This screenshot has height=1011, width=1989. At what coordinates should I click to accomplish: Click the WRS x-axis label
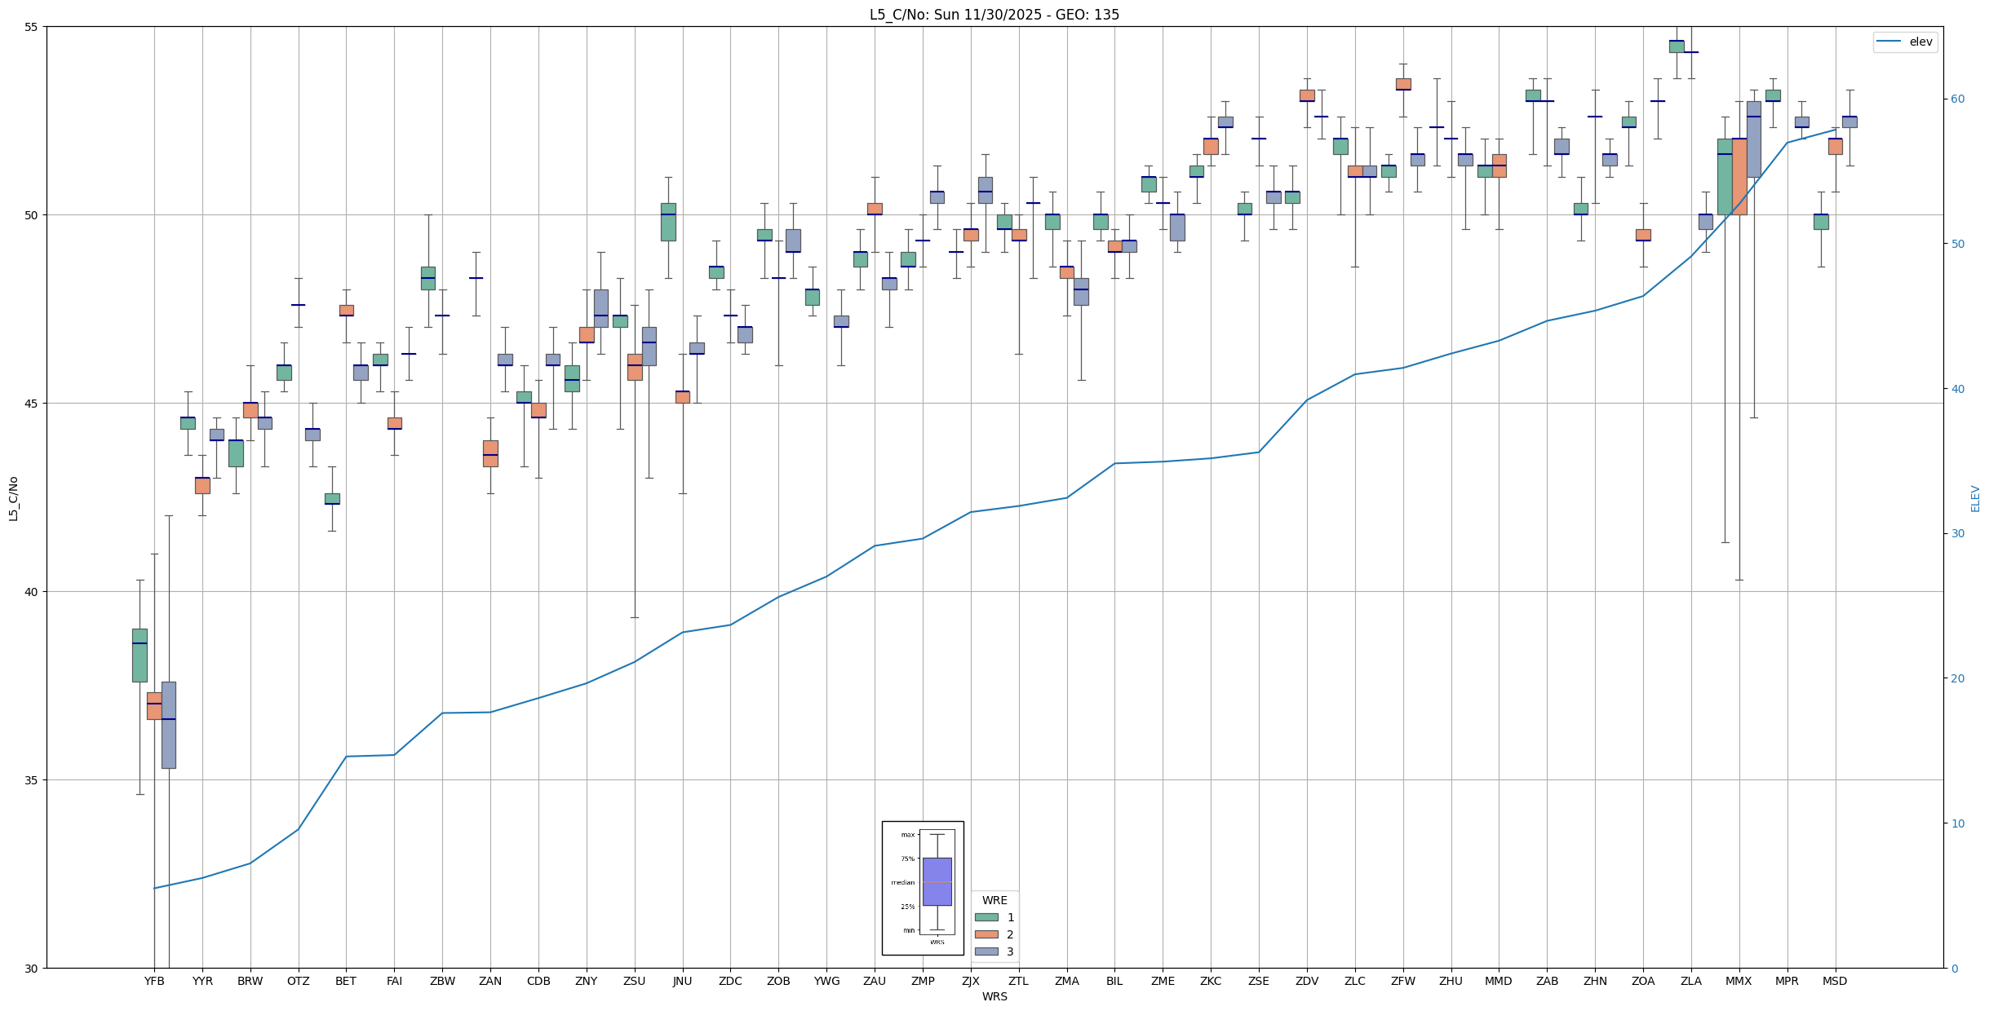[x=994, y=996]
